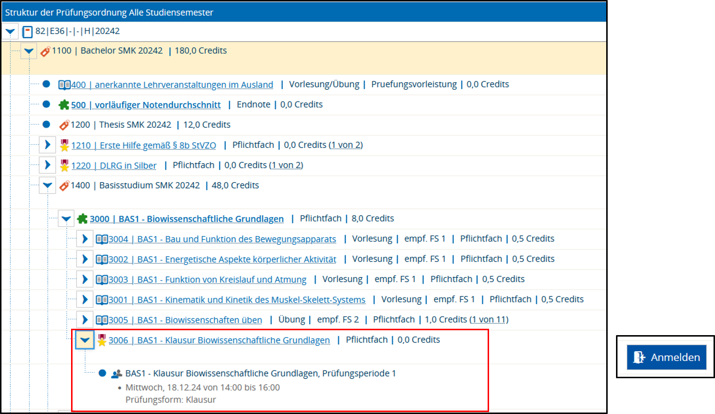Click the medal icon of 1220 DLRG in Silber
Image resolution: width=715 pixels, height=414 pixels.
[x=64, y=166]
